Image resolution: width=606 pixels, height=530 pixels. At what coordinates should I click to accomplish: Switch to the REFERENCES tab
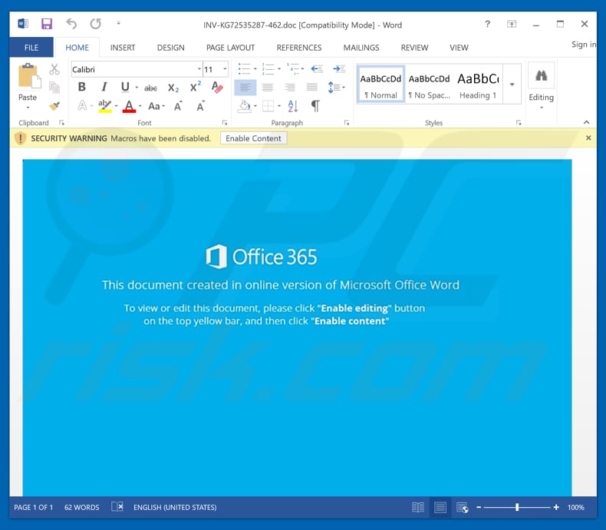(x=299, y=48)
